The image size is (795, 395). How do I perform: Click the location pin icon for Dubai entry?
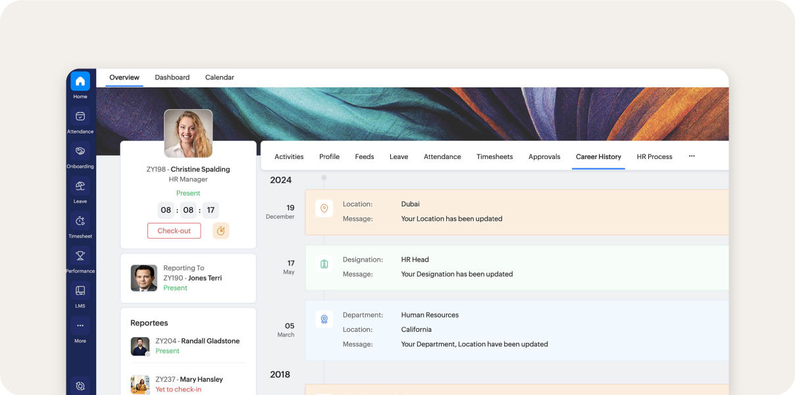coord(324,209)
